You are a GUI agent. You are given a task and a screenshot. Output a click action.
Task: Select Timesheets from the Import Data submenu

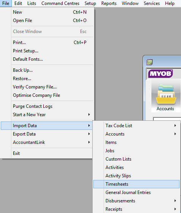point(136,184)
